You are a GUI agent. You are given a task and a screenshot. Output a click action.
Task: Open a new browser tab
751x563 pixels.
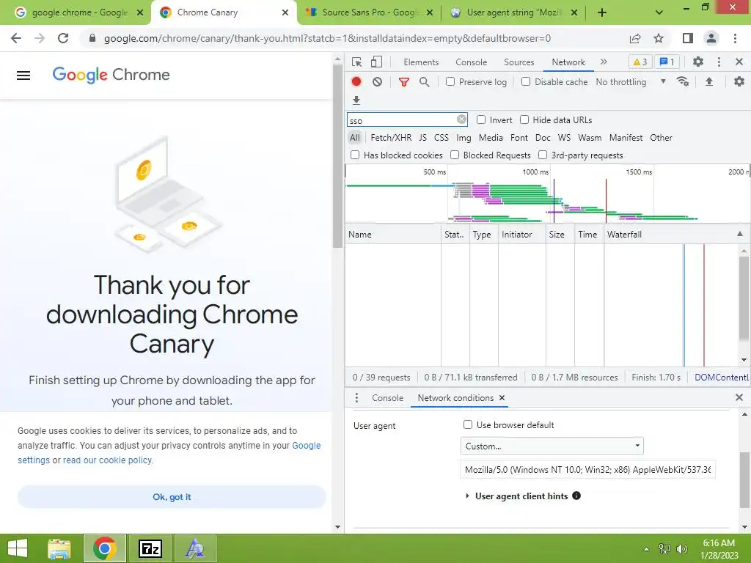tap(602, 12)
